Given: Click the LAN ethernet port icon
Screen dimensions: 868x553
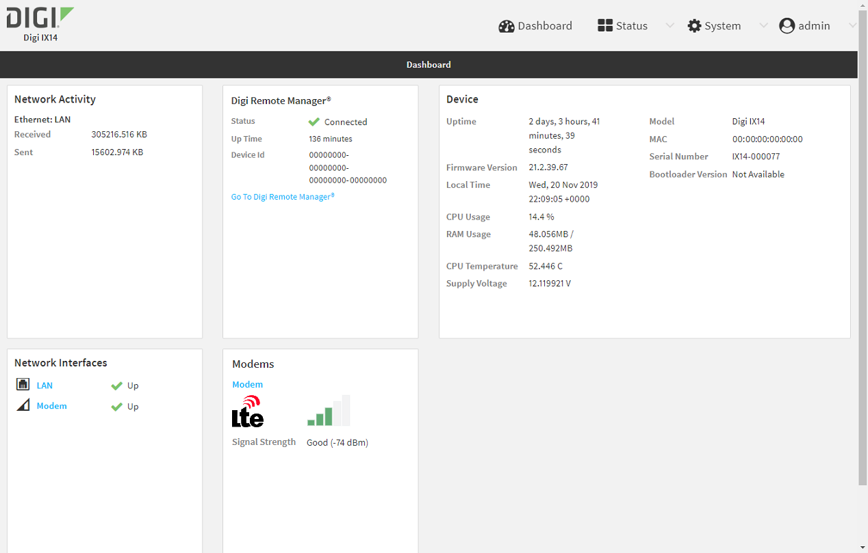Looking at the screenshot, I should 23,385.
